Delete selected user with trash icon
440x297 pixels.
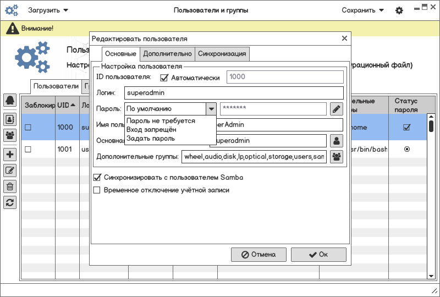[10, 186]
